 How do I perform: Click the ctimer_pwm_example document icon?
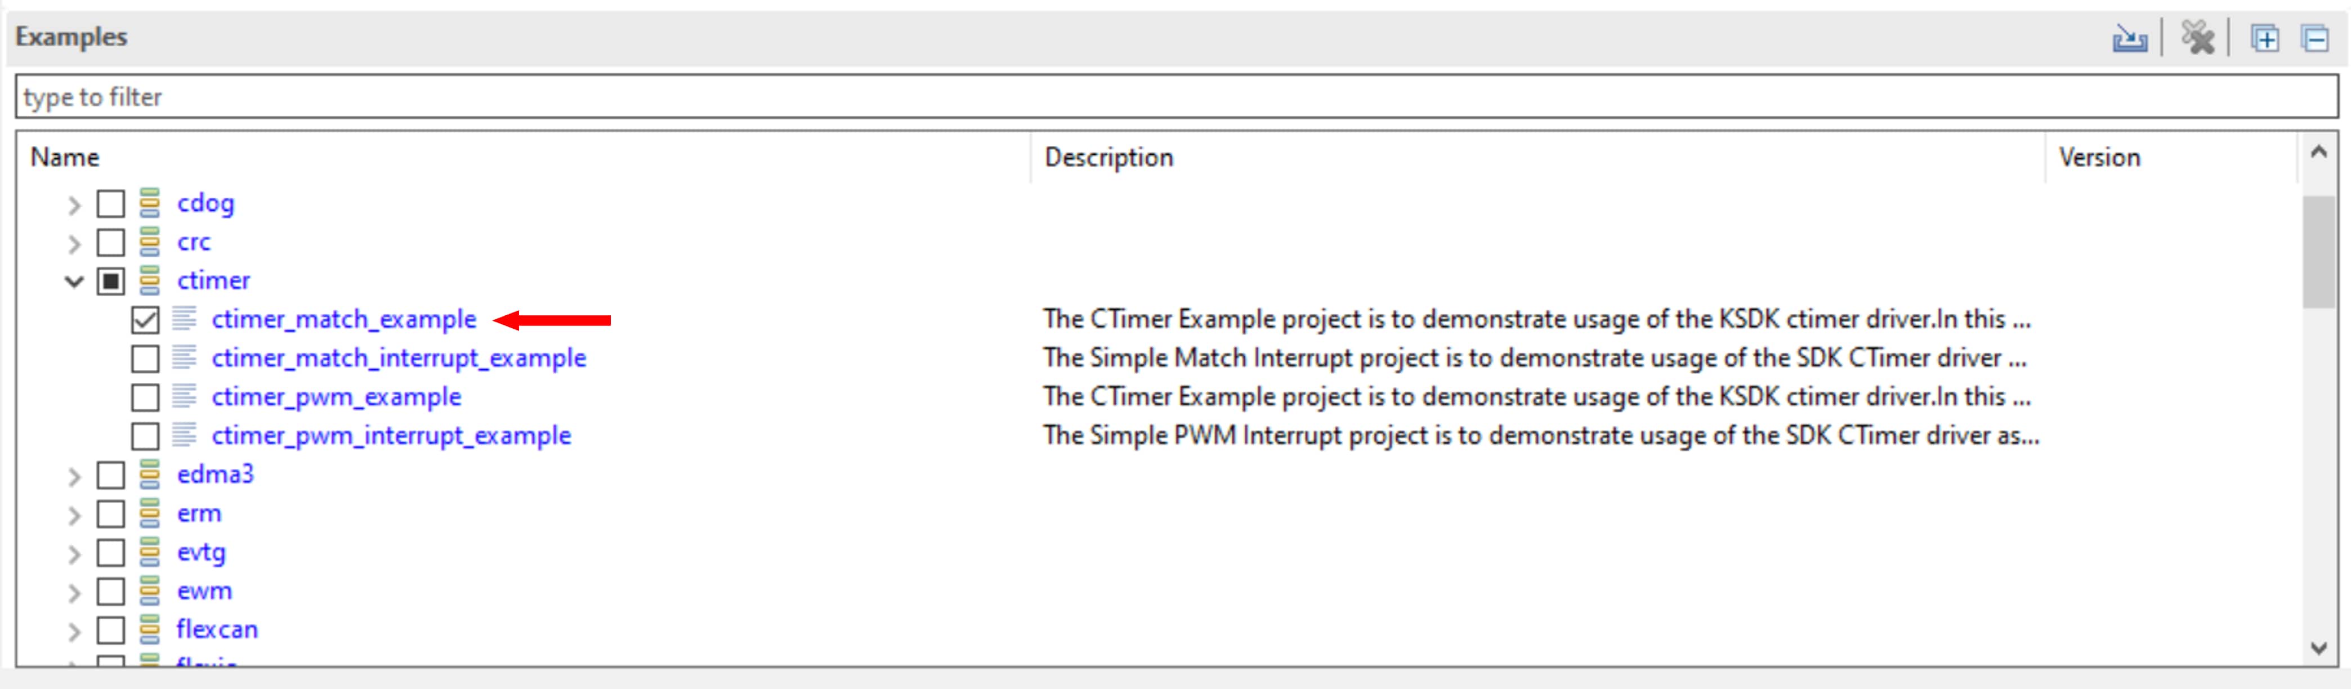[184, 397]
